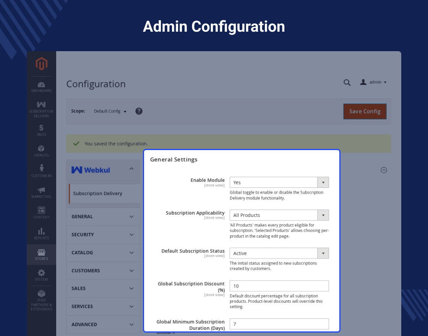
Task: Open the Subscription Applicability dropdown
Action: [279, 215]
